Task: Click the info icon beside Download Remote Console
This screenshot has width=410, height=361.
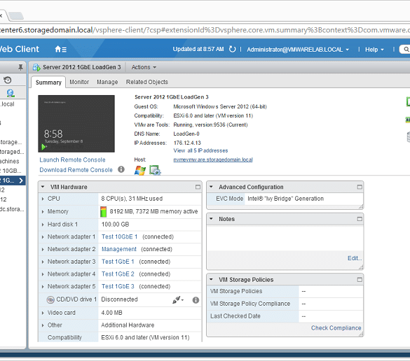Action: click(x=121, y=169)
